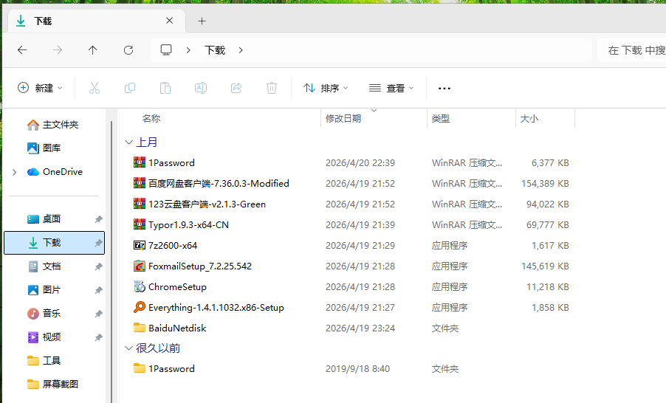
Task: Click the ChromeSetup installer icon
Action: pos(140,286)
